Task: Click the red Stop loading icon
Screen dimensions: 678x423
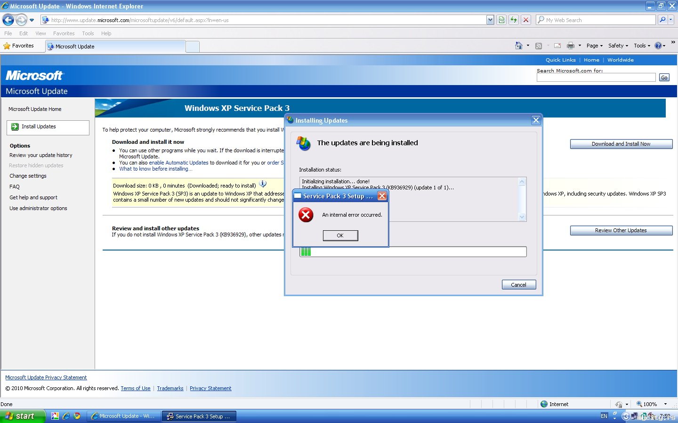Action: point(526,20)
